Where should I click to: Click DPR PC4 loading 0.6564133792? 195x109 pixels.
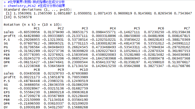pyautogui.click(x=104, y=62)
